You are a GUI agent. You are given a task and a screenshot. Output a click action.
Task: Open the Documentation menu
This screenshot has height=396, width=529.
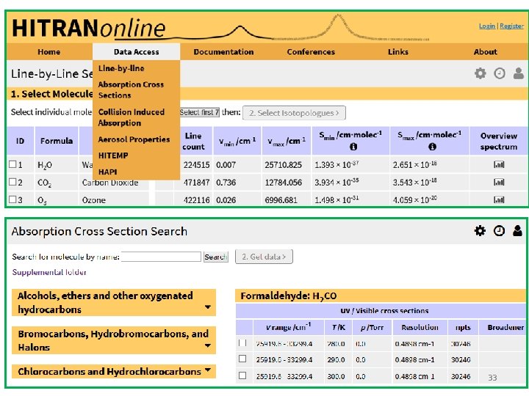click(x=223, y=52)
